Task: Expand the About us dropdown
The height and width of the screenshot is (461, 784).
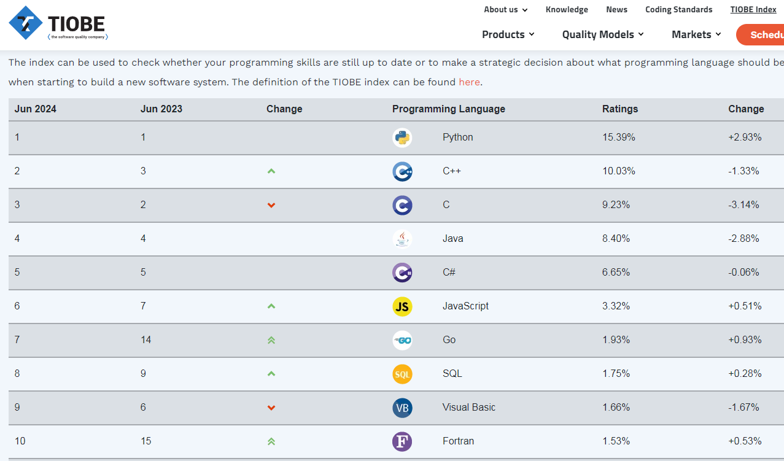Action: pos(505,10)
